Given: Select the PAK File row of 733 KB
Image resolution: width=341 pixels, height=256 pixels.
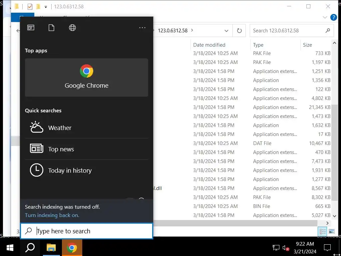Looking at the screenshot, I should pos(242,53).
